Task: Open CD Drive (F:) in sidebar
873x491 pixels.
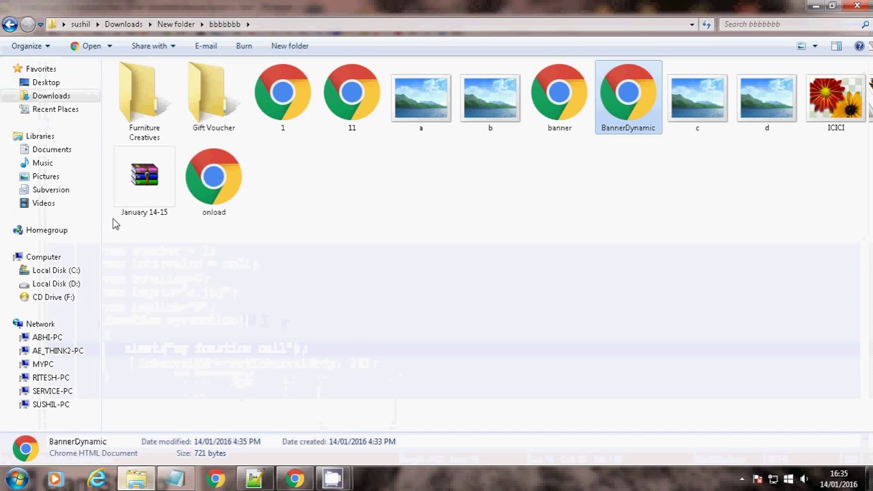Action: [53, 297]
